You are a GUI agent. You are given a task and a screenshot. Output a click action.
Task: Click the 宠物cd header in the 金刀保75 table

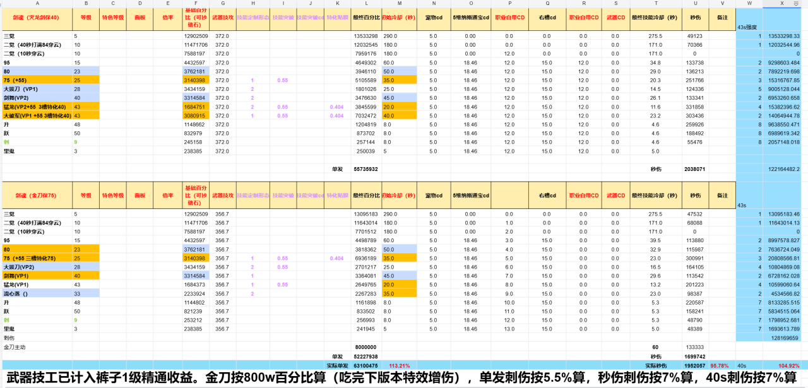tap(434, 195)
